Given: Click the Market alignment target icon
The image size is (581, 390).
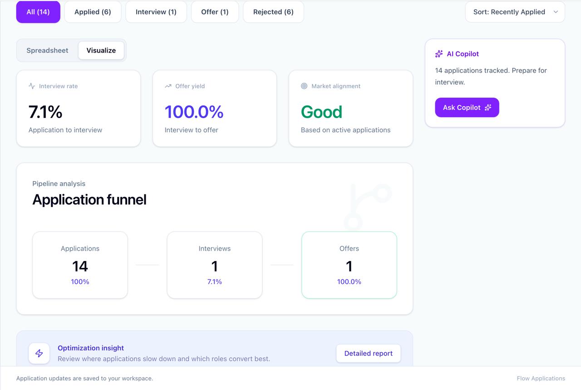Looking at the screenshot, I should (x=304, y=86).
